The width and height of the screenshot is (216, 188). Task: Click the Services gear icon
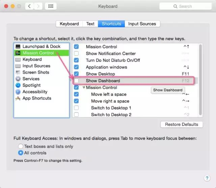click(18, 79)
